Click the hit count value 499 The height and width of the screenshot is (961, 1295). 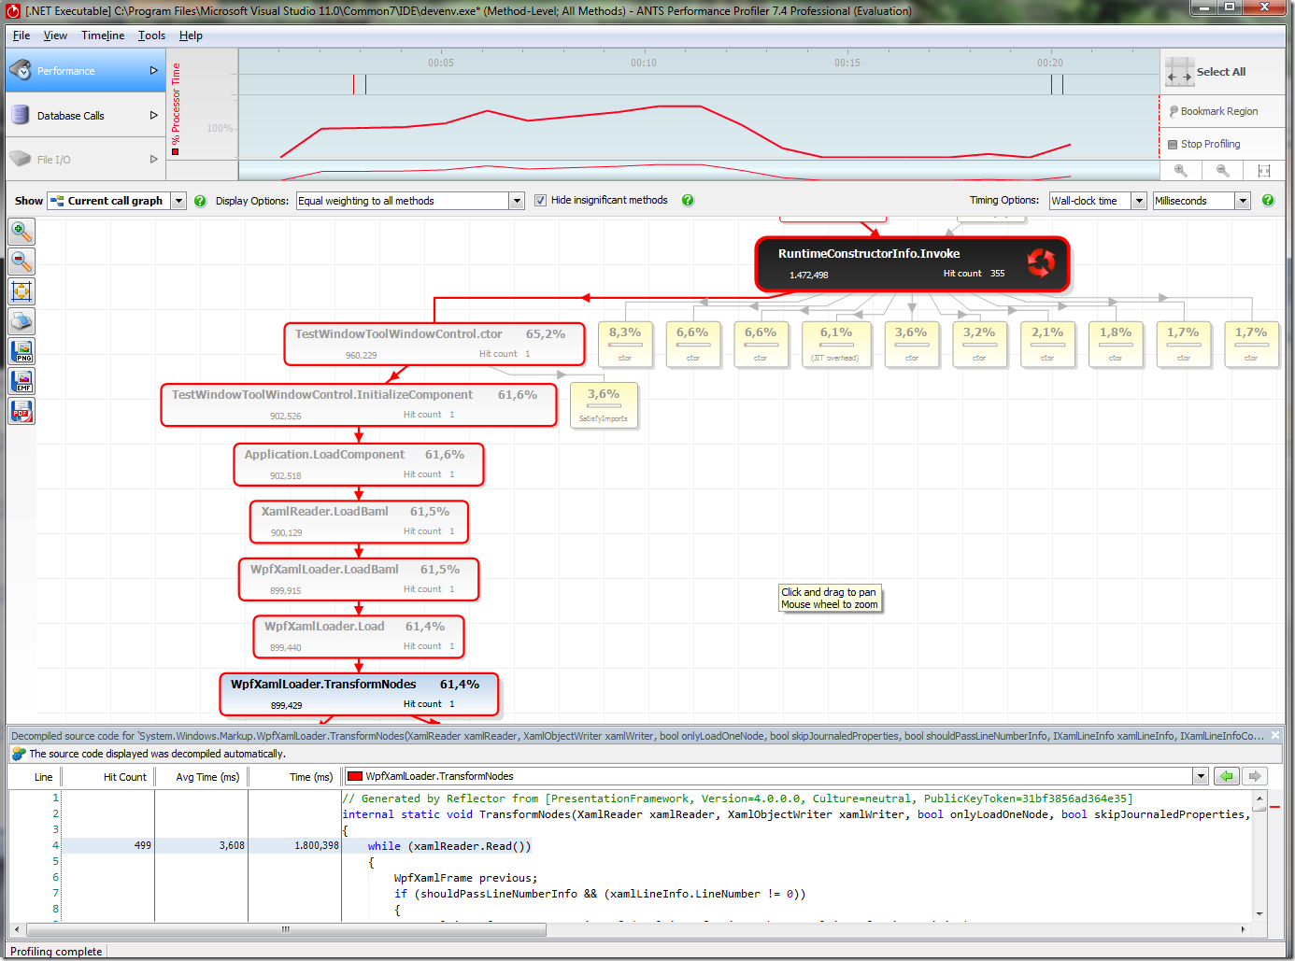click(142, 845)
